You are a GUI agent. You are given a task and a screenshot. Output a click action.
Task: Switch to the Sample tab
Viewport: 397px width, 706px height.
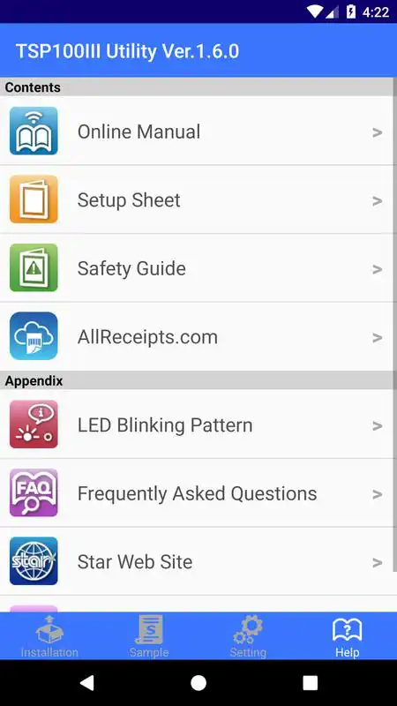tap(149, 636)
